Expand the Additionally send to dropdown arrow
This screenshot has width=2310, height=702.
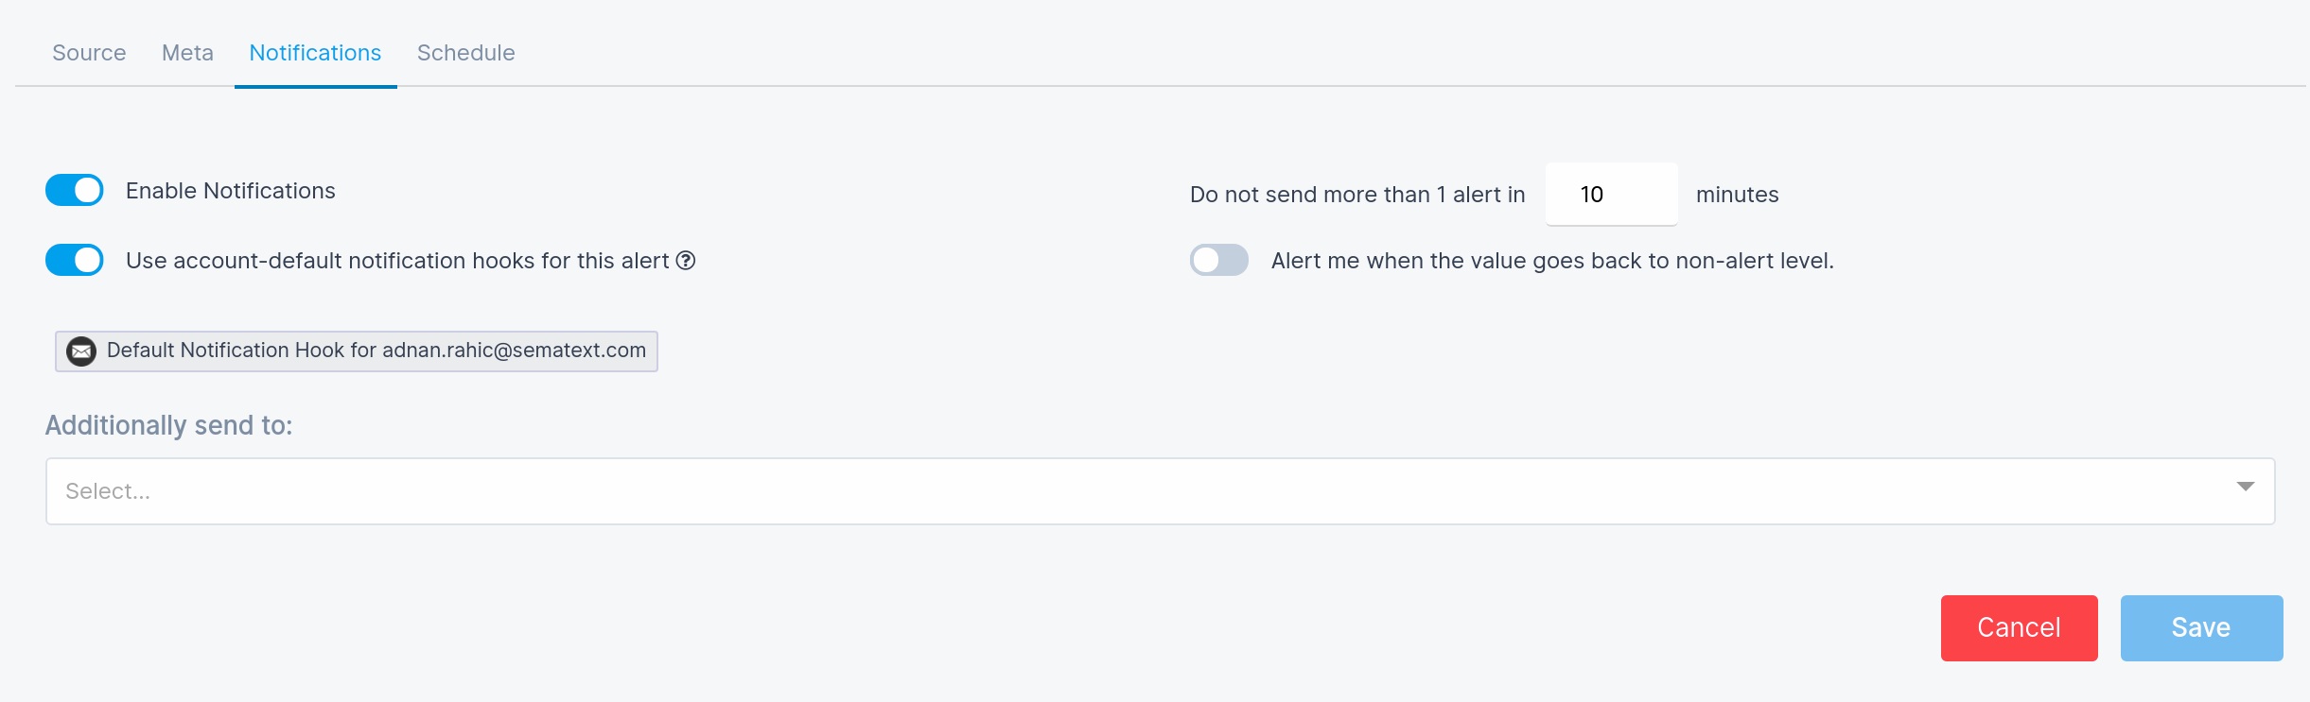pyautogui.click(x=2246, y=487)
